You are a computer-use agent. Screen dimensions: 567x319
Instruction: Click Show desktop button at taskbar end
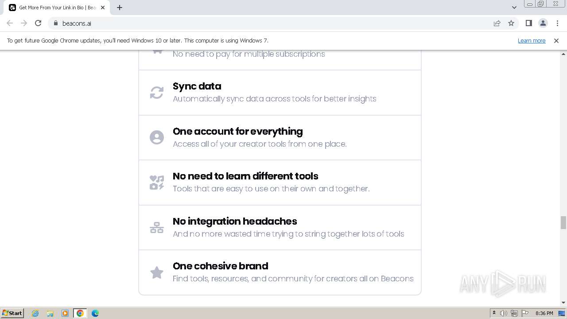pos(562,313)
